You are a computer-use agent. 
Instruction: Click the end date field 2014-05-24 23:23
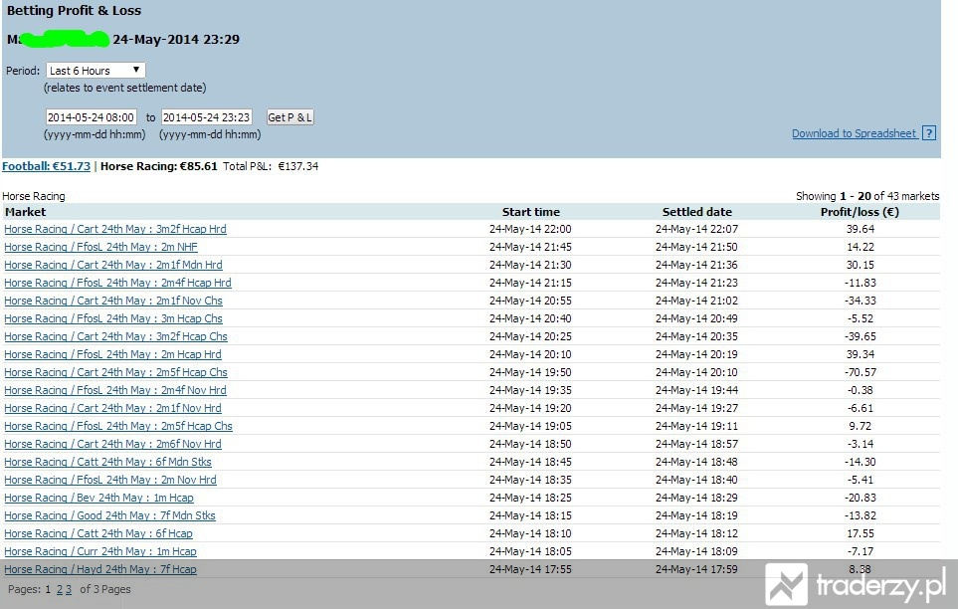[207, 117]
